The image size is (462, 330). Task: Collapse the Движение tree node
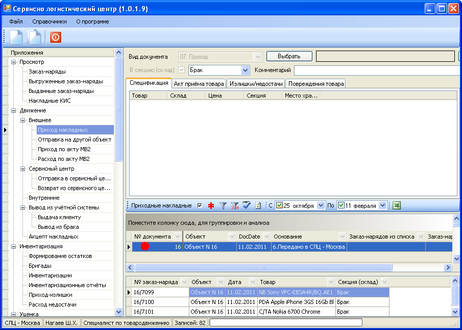pos(14,110)
